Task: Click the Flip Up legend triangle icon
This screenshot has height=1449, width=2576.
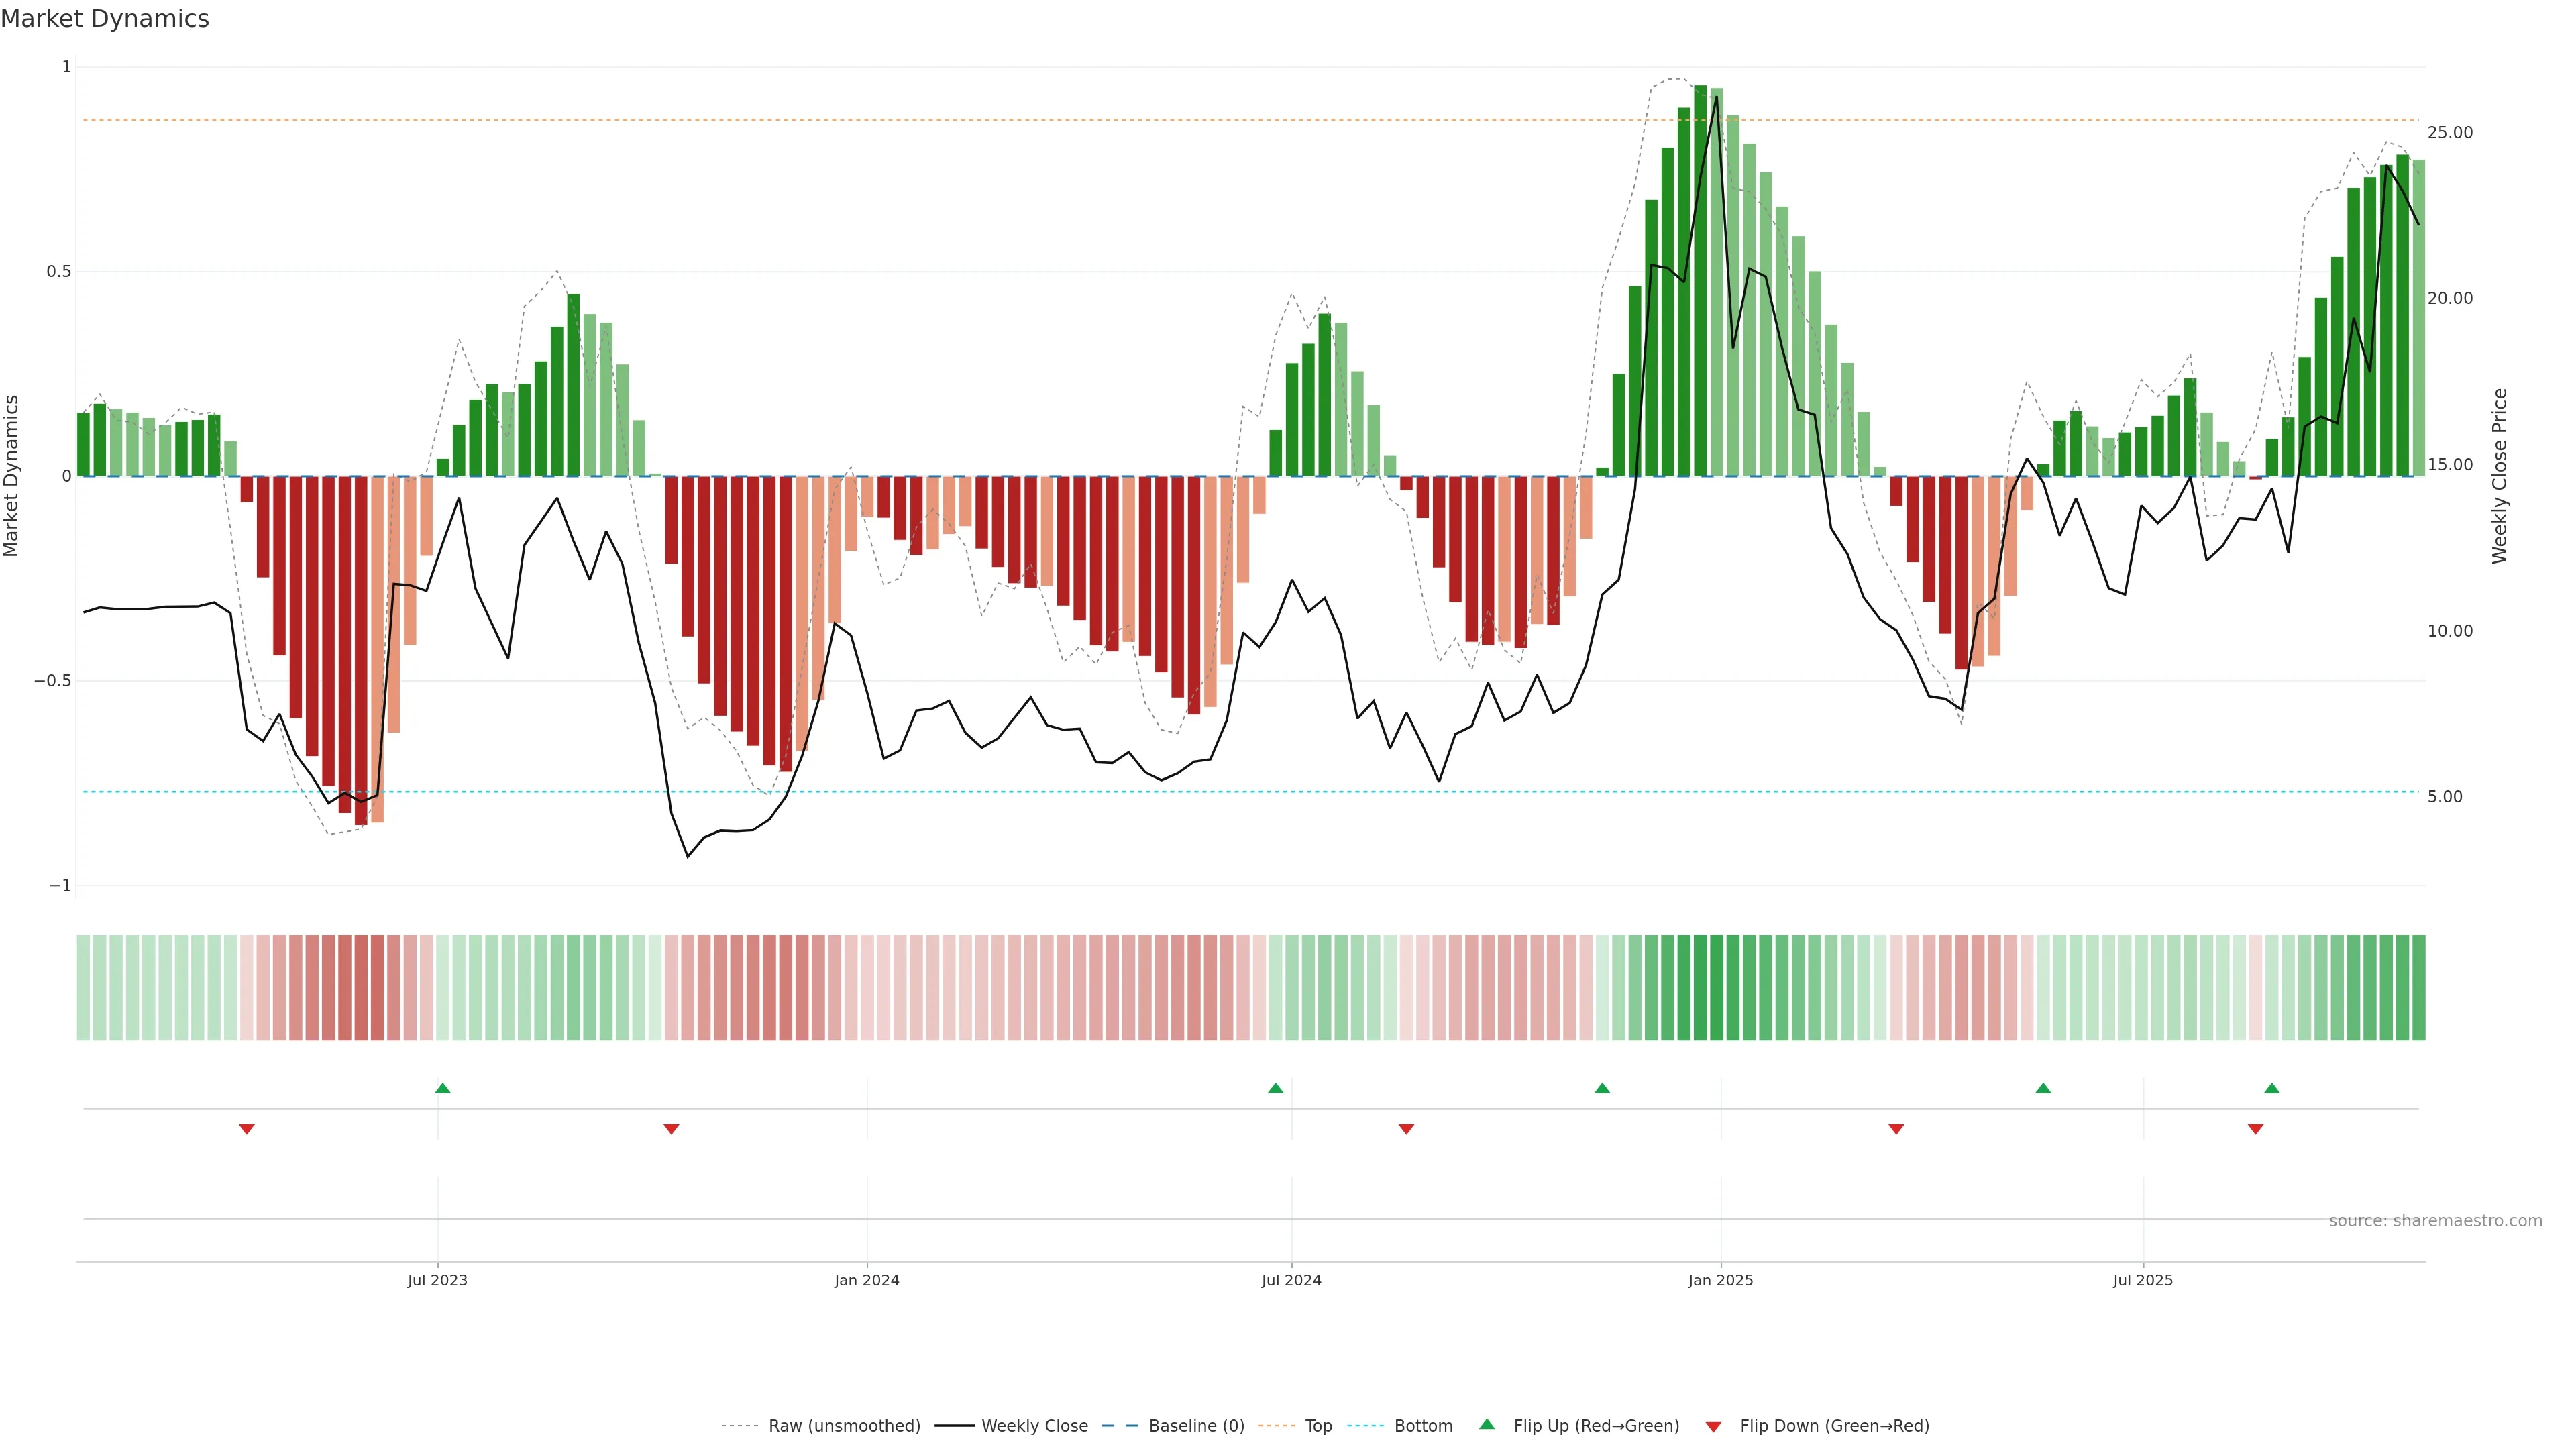Action: click(1487, 1424)
